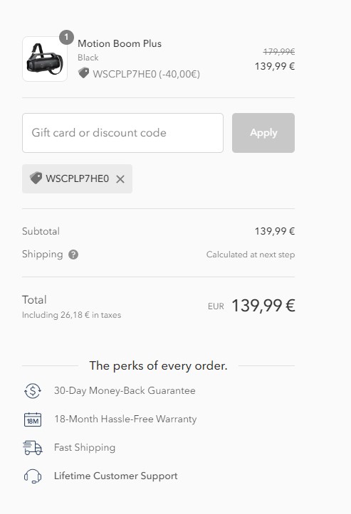Screen dimensions: 351x514
Task: Click the Apply discount button
Action: click(263, 133)
